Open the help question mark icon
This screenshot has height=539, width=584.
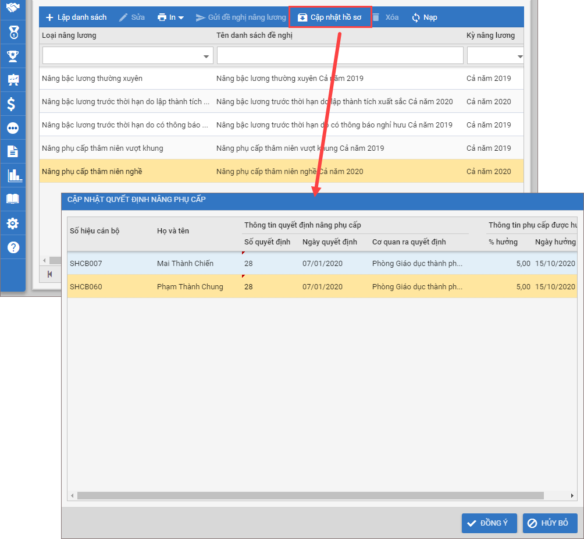coord(13,247)
